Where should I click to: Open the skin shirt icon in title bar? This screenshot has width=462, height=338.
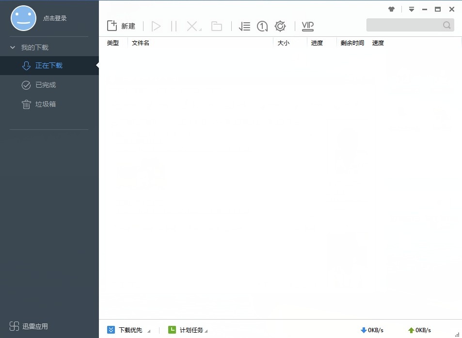[392, 9]
